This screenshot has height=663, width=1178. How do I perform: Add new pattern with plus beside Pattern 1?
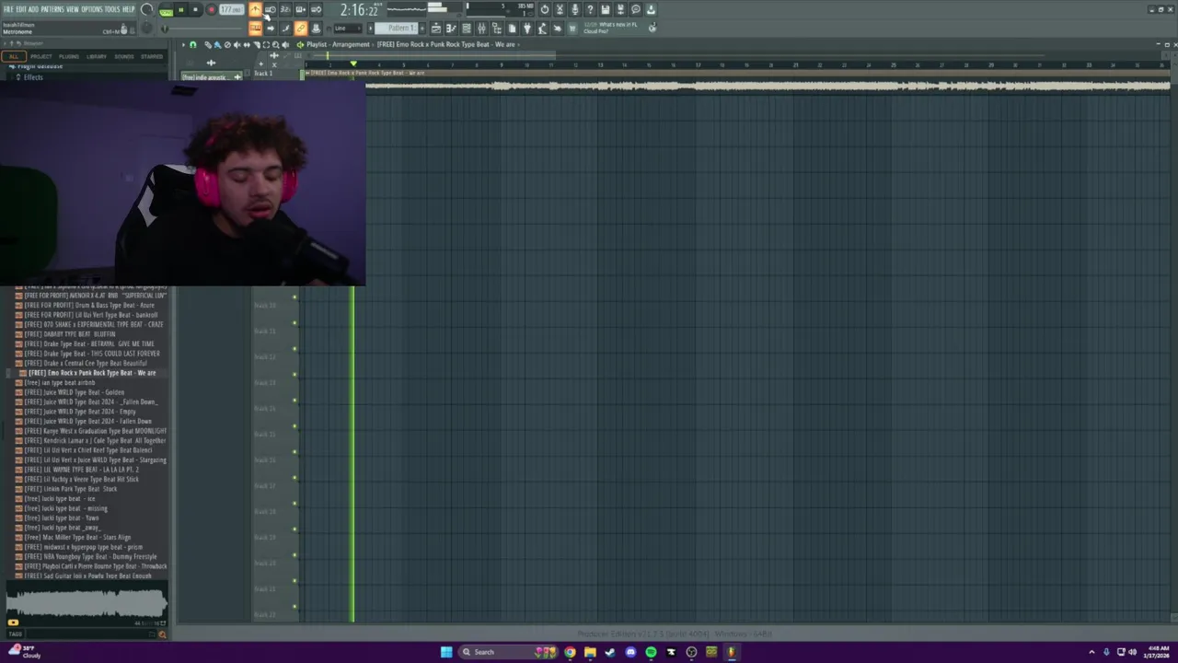(x=422, y=29)
